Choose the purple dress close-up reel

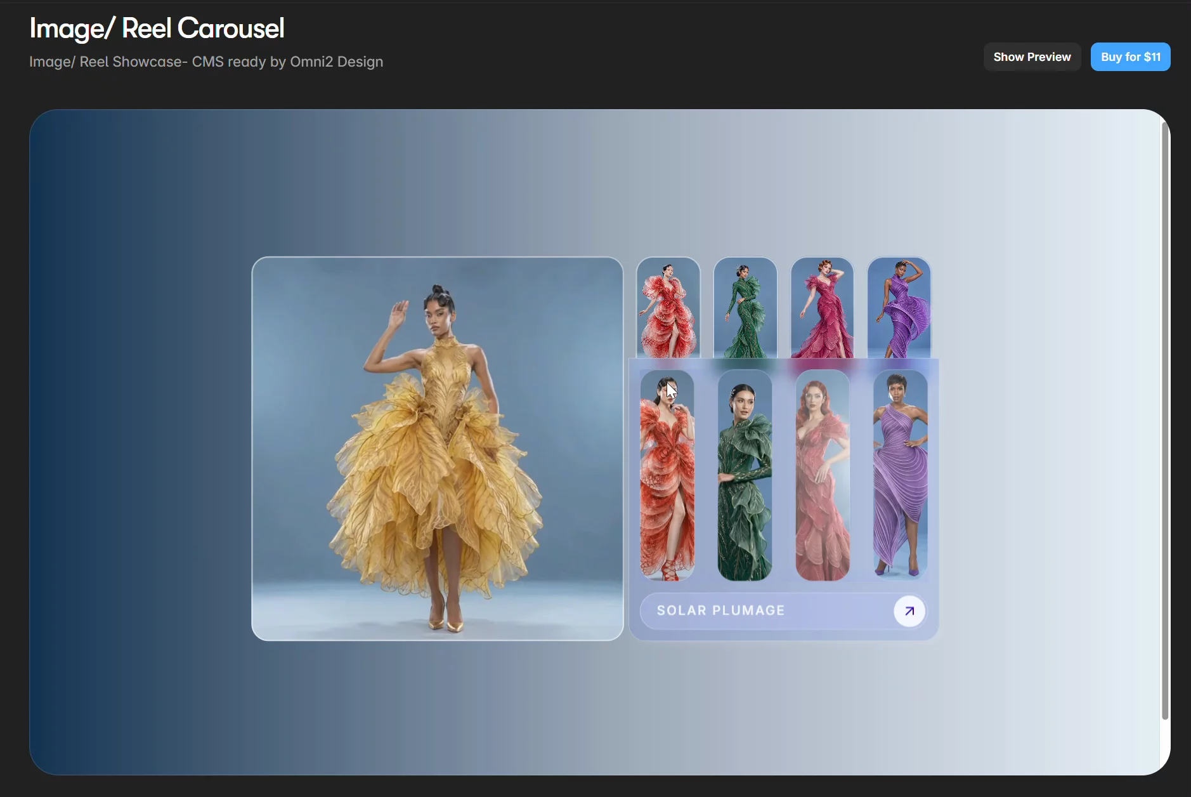[x=901, y=475]
